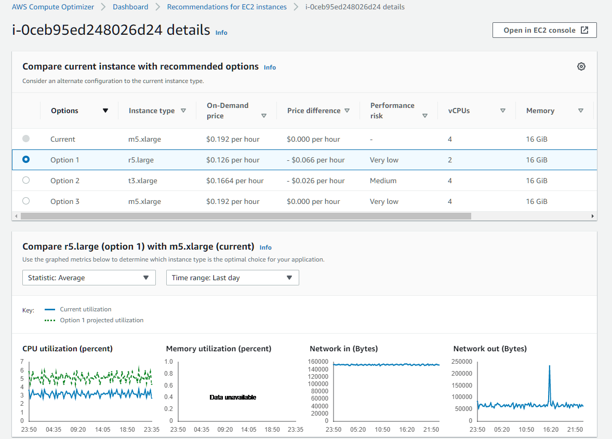Navigate to the Dashboard breadcrumb
Image resolution: width=612 pixels, height=439 pixels.
click(130, 7)
